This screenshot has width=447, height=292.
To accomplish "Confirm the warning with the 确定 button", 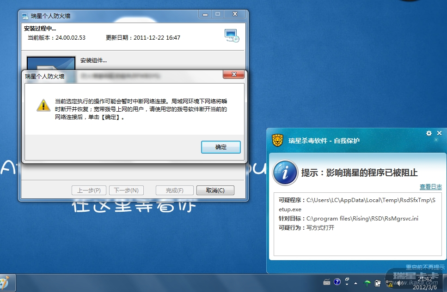I will 220,147.
